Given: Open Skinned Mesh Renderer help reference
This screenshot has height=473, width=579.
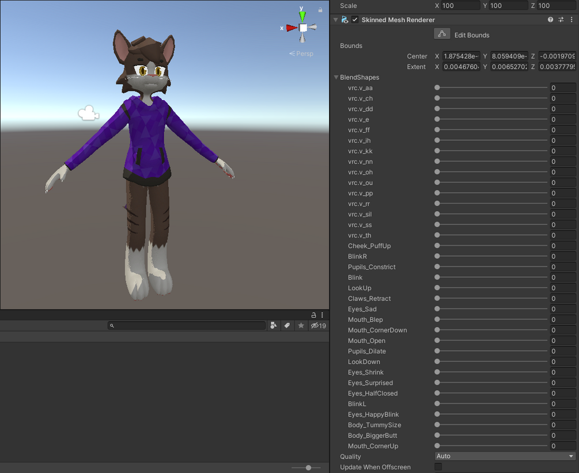Looking at the screenshot, I should click(x=550, y=20).
